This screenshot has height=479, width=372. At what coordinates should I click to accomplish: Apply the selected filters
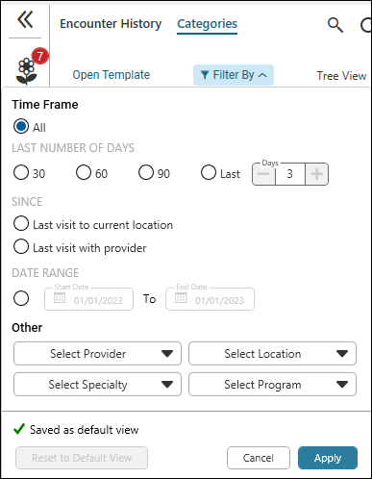point(328,458)
